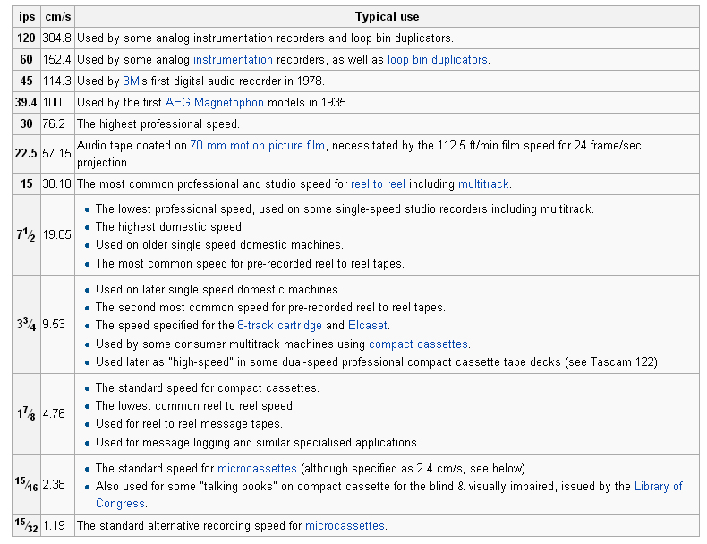The image size is (707, 544).
Task: Click the "loop bin duplicators" link
Action: pyautogui.click(x=438, y=60)
